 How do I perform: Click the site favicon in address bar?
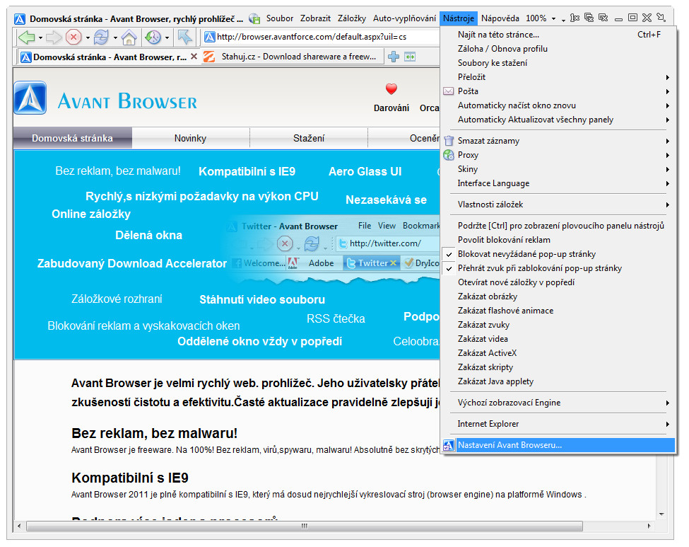pos(210,37)
